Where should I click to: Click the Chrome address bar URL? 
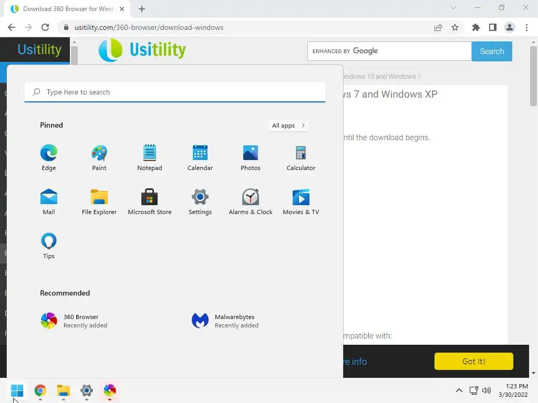pos(149,27)
